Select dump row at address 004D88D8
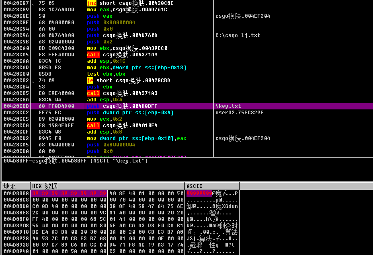This screenshot has width=373, height=255. [x=120, y=206]
